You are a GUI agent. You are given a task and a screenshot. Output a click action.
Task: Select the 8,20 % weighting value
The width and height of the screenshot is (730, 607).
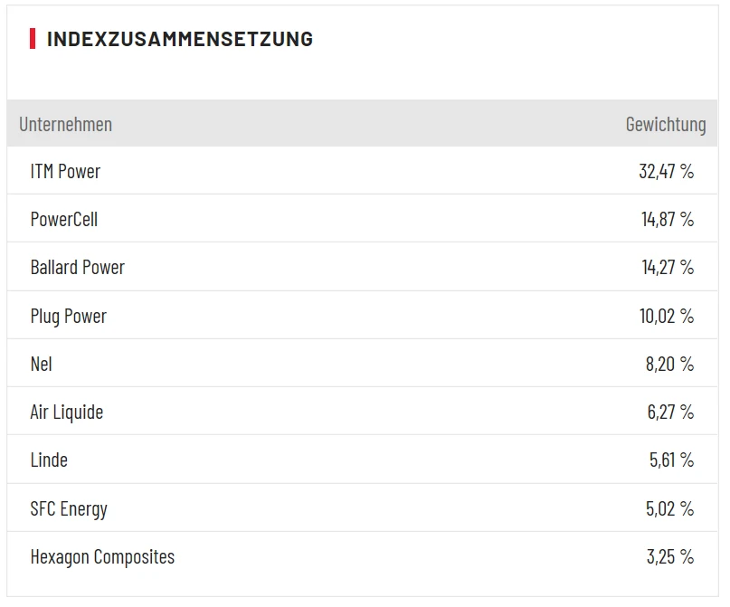pos(669,364)
